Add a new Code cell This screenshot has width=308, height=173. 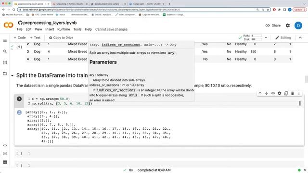20,37
